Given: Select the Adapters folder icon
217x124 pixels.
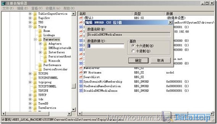Looking at the screenshot, I should (45, 44).
